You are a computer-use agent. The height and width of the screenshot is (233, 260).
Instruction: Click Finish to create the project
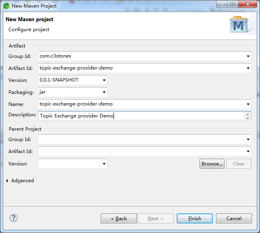tap(195, 219)
